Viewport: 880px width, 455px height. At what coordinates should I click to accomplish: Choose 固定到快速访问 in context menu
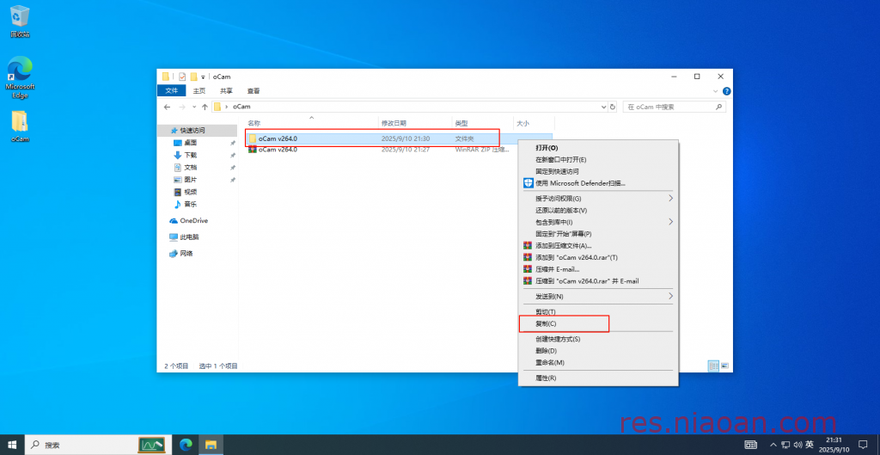click(x=598, y=171)
